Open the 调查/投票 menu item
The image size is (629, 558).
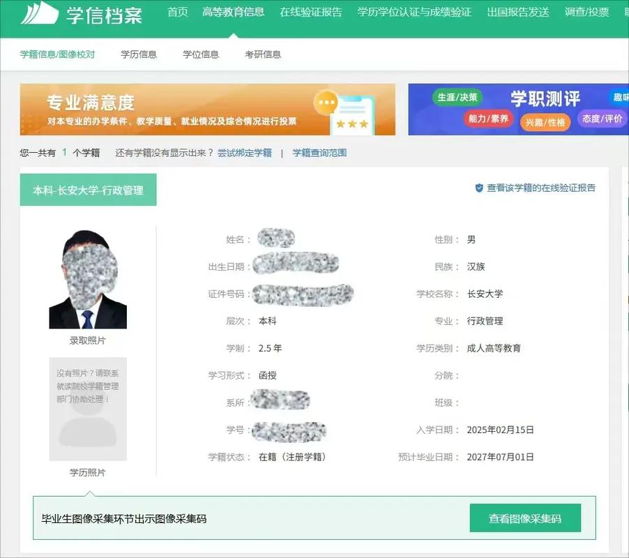(586, 13)
